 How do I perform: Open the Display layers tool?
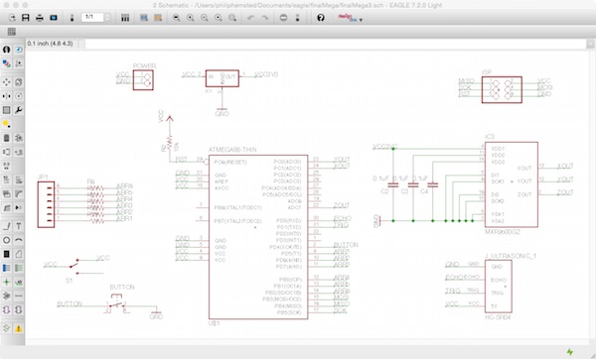click(x=7, y=63)
